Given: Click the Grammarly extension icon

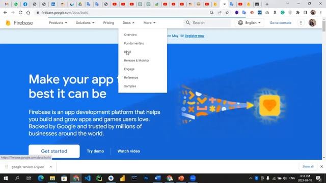Looking at the screenshot, I should (x=282, y=13).
